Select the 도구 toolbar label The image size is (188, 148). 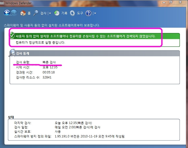tap(80, 13)
